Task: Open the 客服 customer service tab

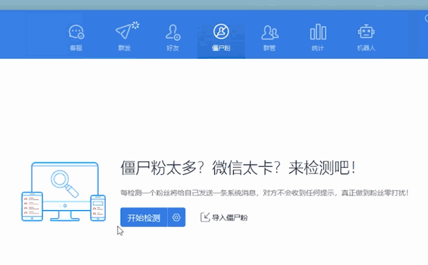Action: (76, 37)
